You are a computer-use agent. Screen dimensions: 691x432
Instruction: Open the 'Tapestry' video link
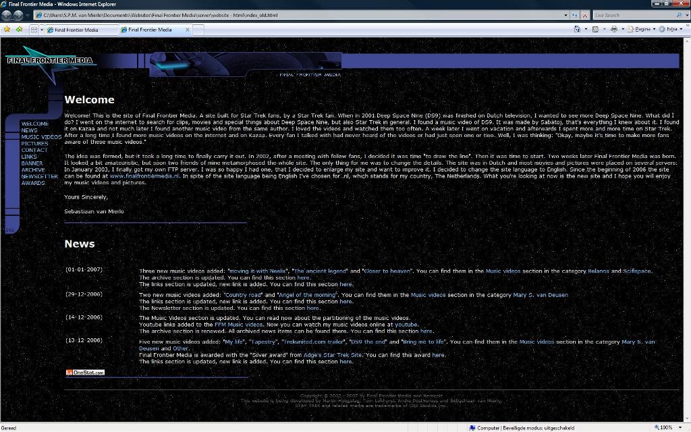pos(263,342)
